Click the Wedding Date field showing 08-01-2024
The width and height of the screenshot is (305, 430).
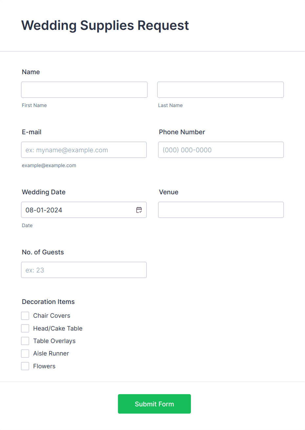point(84,210)
